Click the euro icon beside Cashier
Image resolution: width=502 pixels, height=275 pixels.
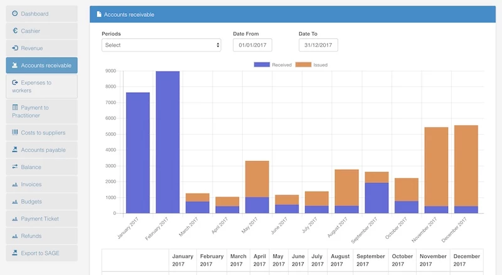click(x=15, y=31)
